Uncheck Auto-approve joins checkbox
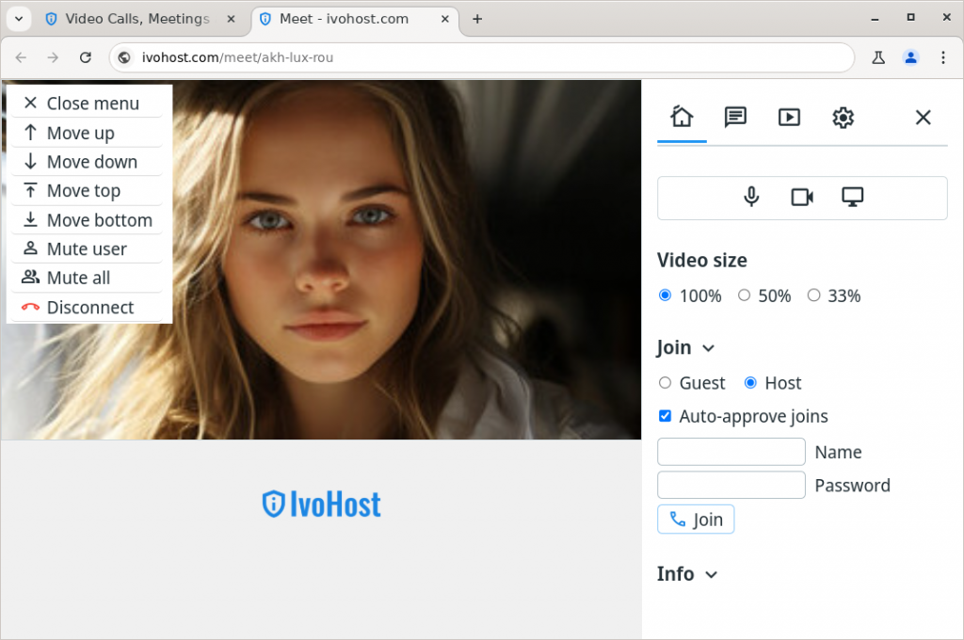This screenshot has height=640, width=964. click(665, 416)
